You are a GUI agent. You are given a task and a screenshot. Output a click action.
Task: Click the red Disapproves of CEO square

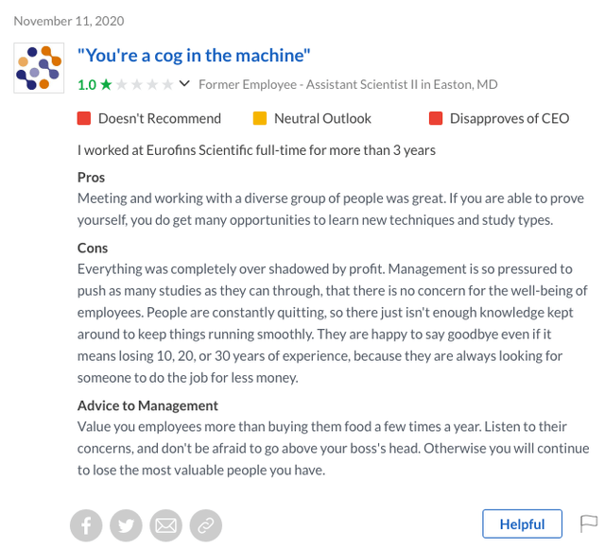(436, 118)
